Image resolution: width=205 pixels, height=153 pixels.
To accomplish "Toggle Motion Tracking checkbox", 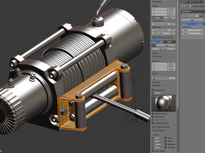I will click(155, 127).
